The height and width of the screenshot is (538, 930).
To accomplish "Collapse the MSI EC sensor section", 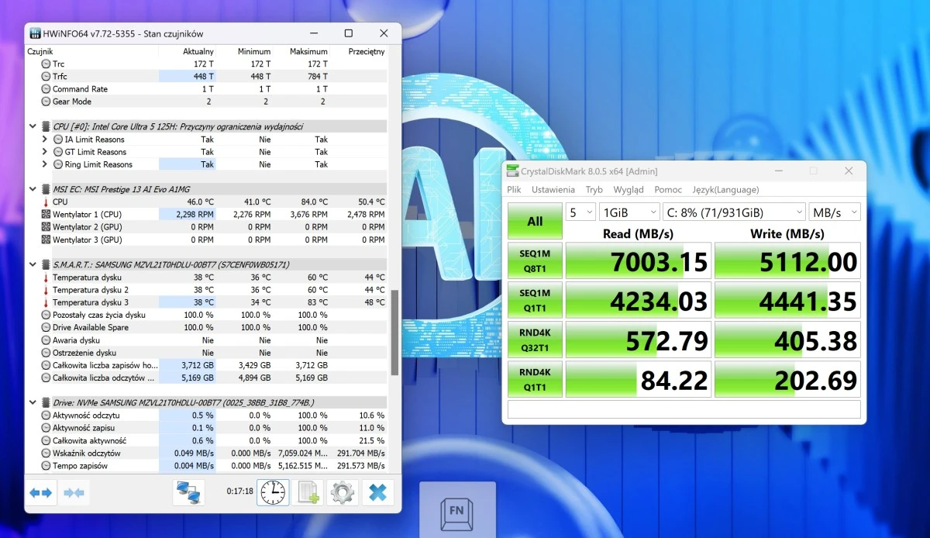I will pyautogui.click(x=32, y=188).
